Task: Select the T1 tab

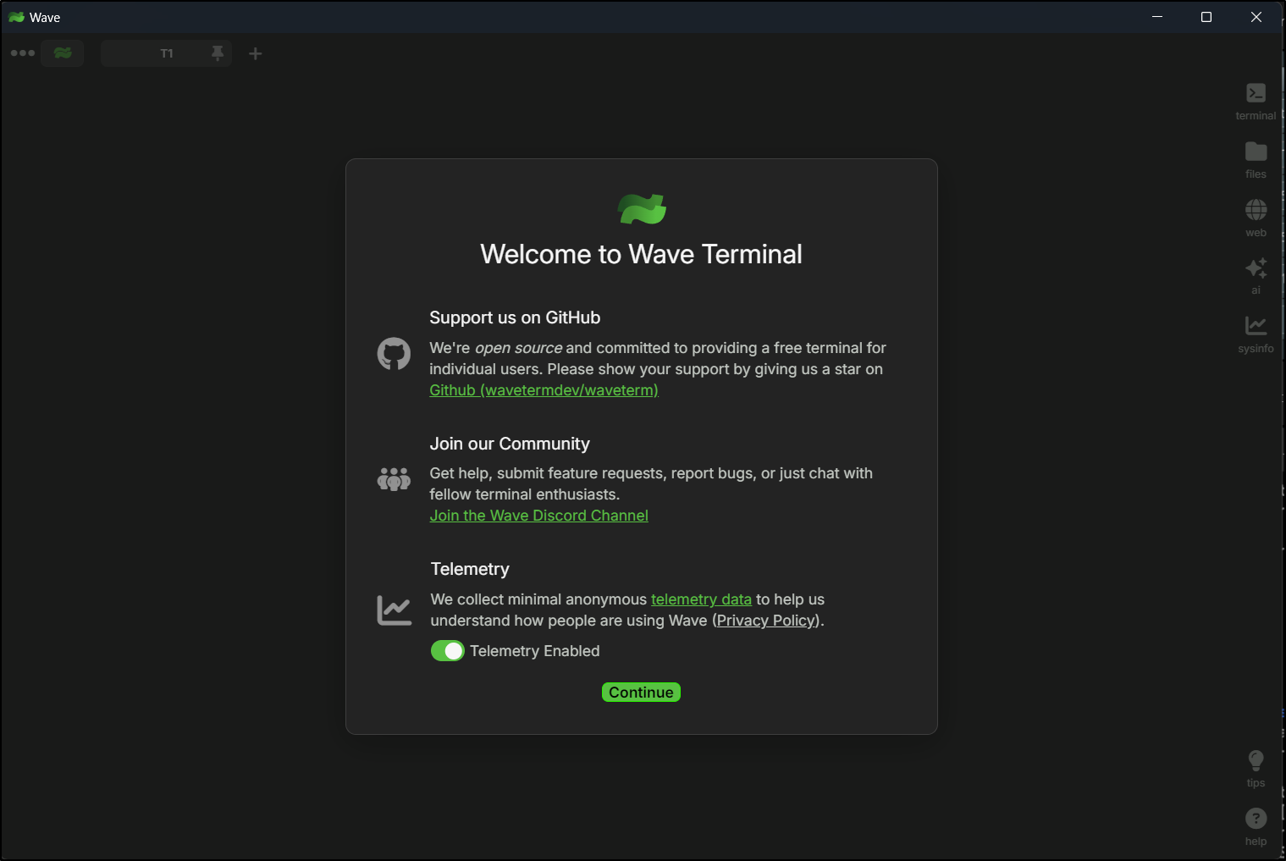Action: pos(166,53)
